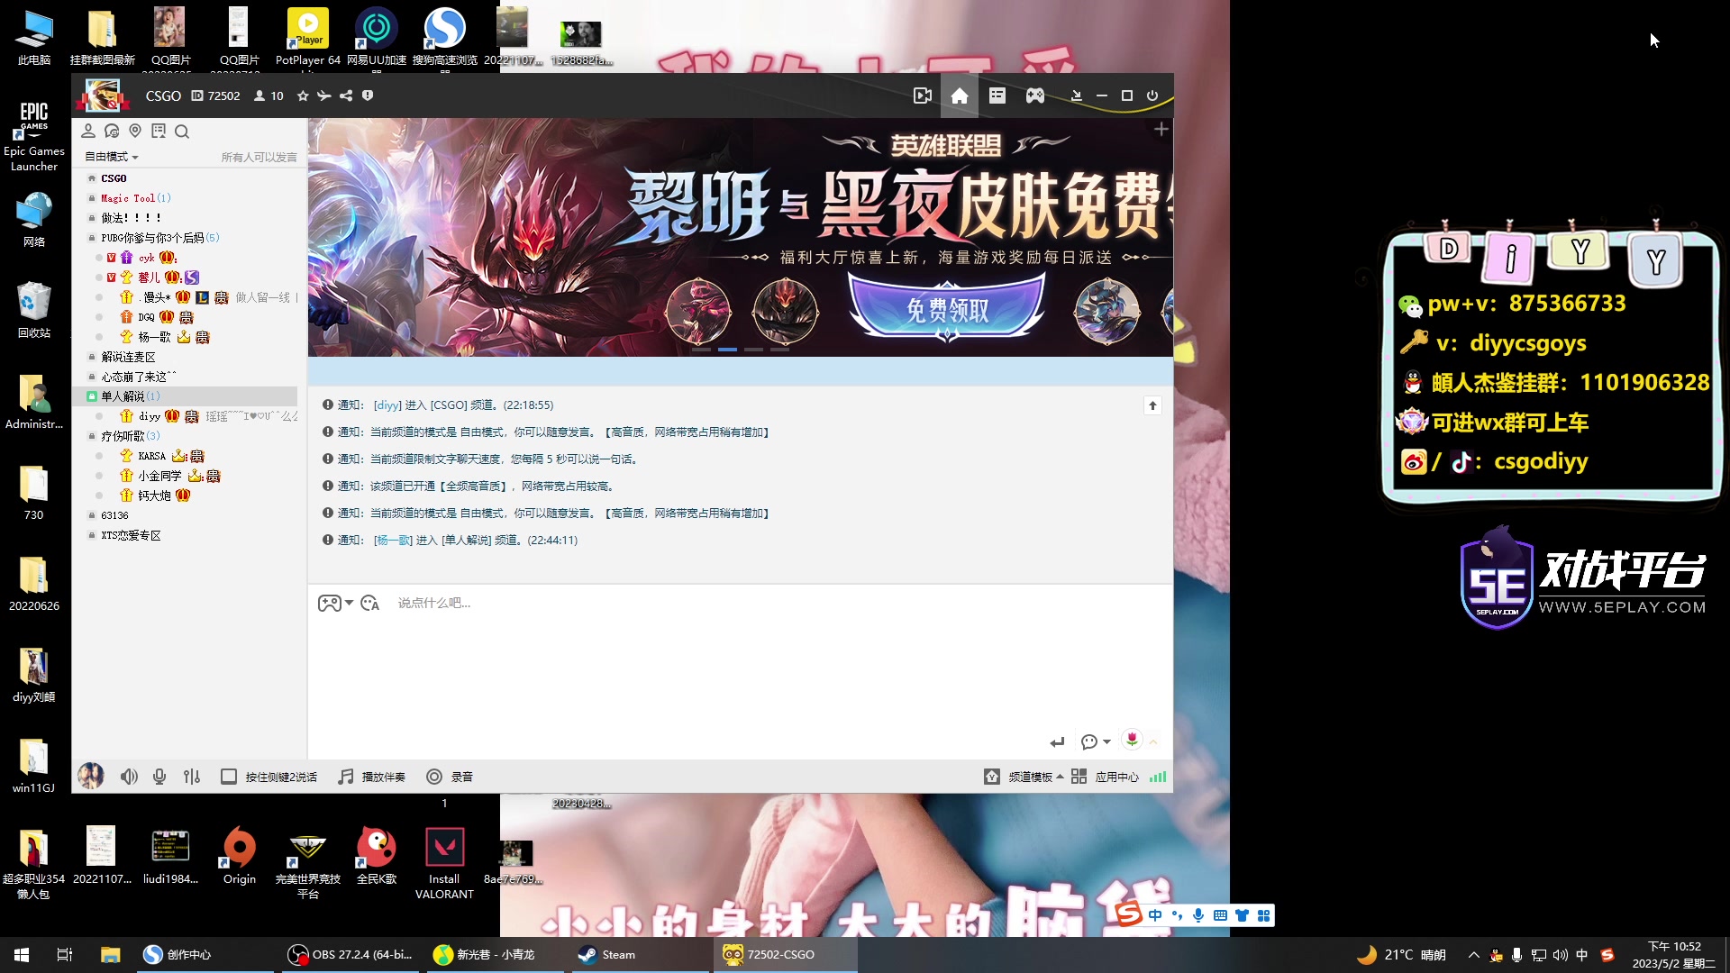Open the channel list layout tab
Screen dimensions: 1730x973
997,95
